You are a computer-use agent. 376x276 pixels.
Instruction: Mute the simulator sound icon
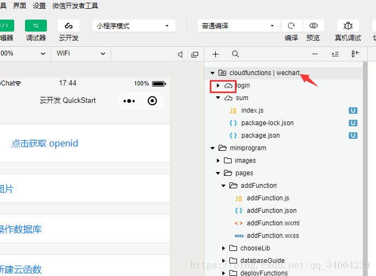180,54
